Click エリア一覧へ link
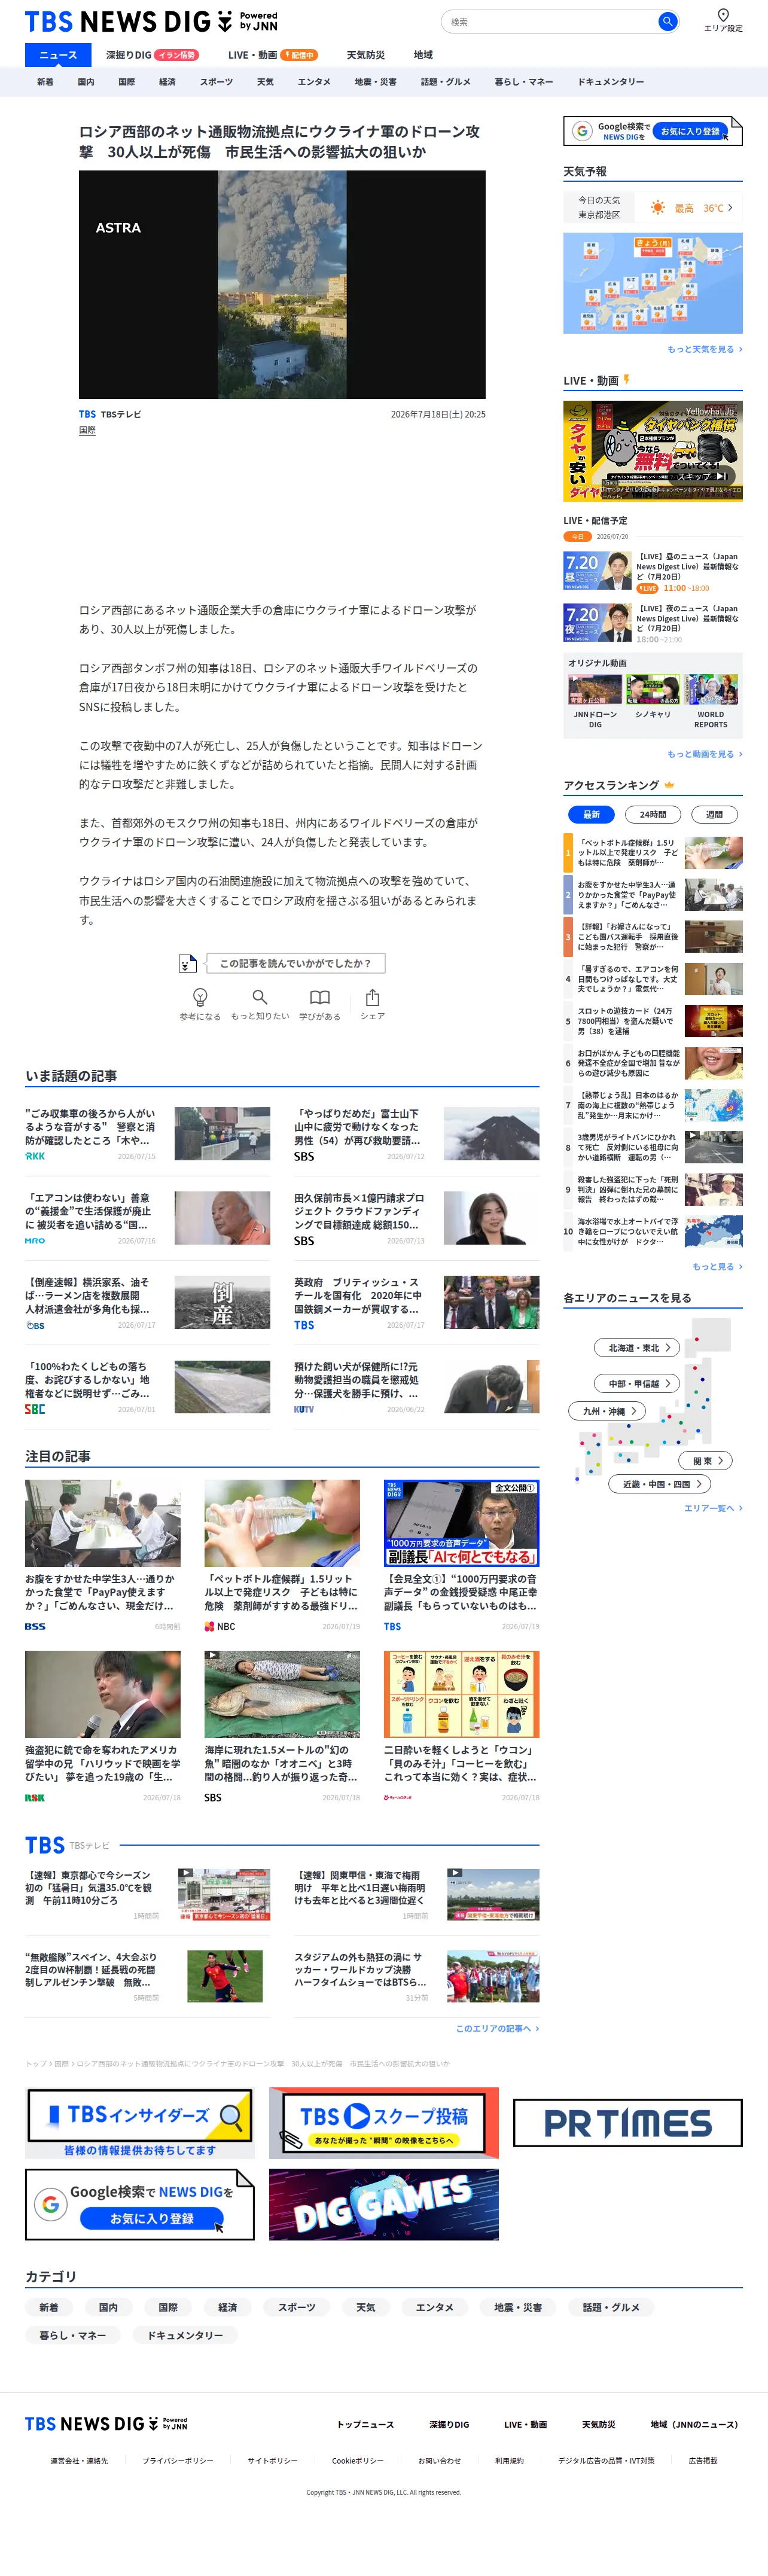 [713, 1508]
